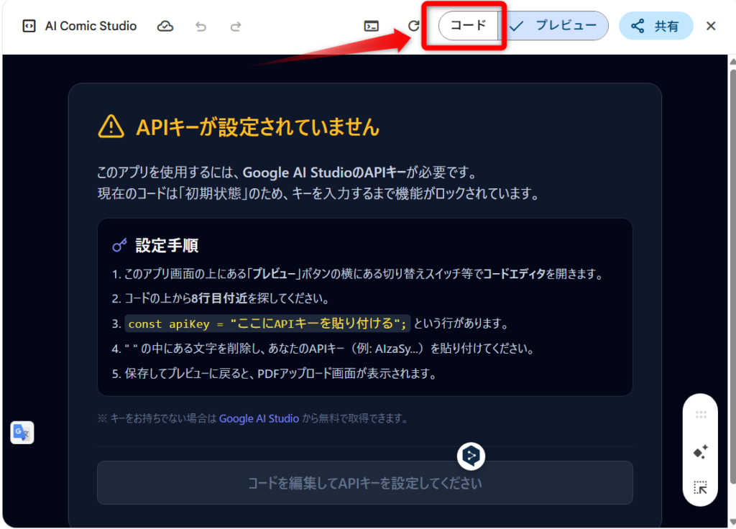
Task: Click the 共有 share button
Action: (x=655, y=27)
